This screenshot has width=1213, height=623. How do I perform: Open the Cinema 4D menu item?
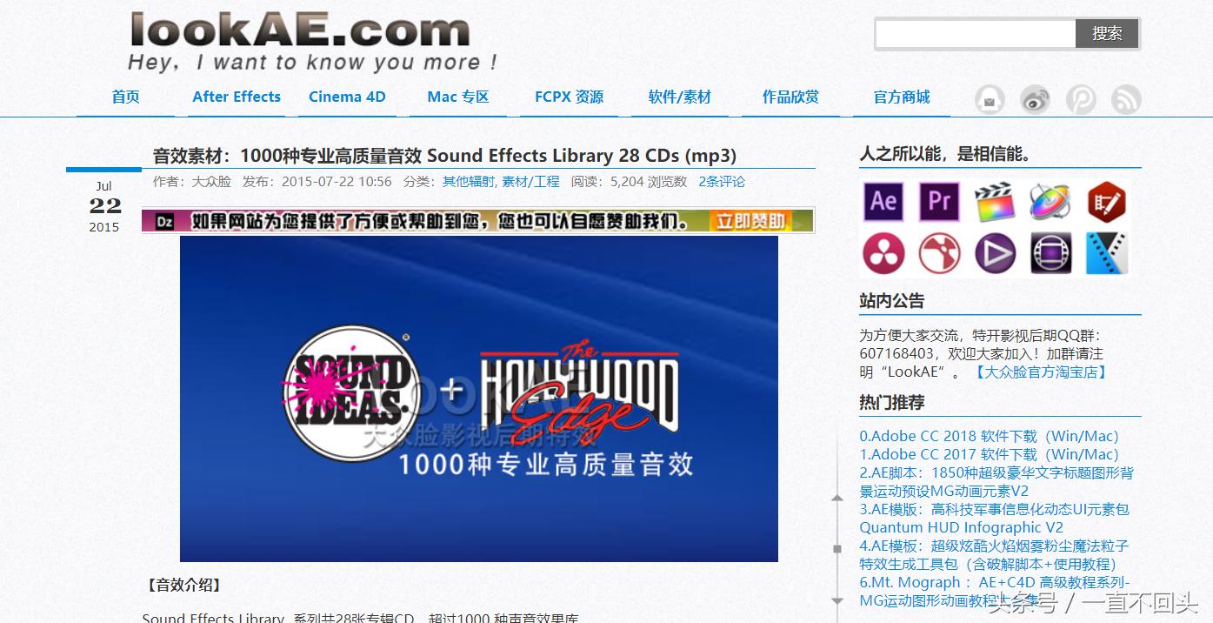(347, 97)
